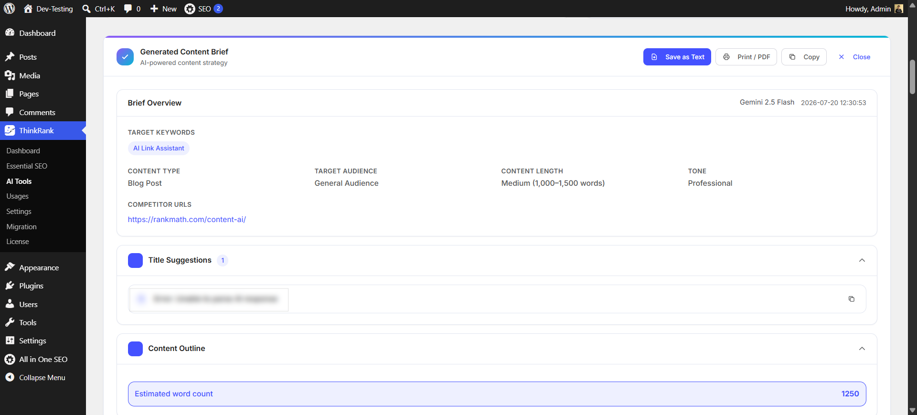Click the page vertical scrollbar
917x415 pixels.
(x=912, y=76)
